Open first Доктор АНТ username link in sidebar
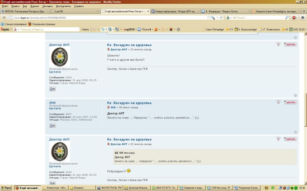307x191 pixels. pyautogui.click(x=59, y=44)
